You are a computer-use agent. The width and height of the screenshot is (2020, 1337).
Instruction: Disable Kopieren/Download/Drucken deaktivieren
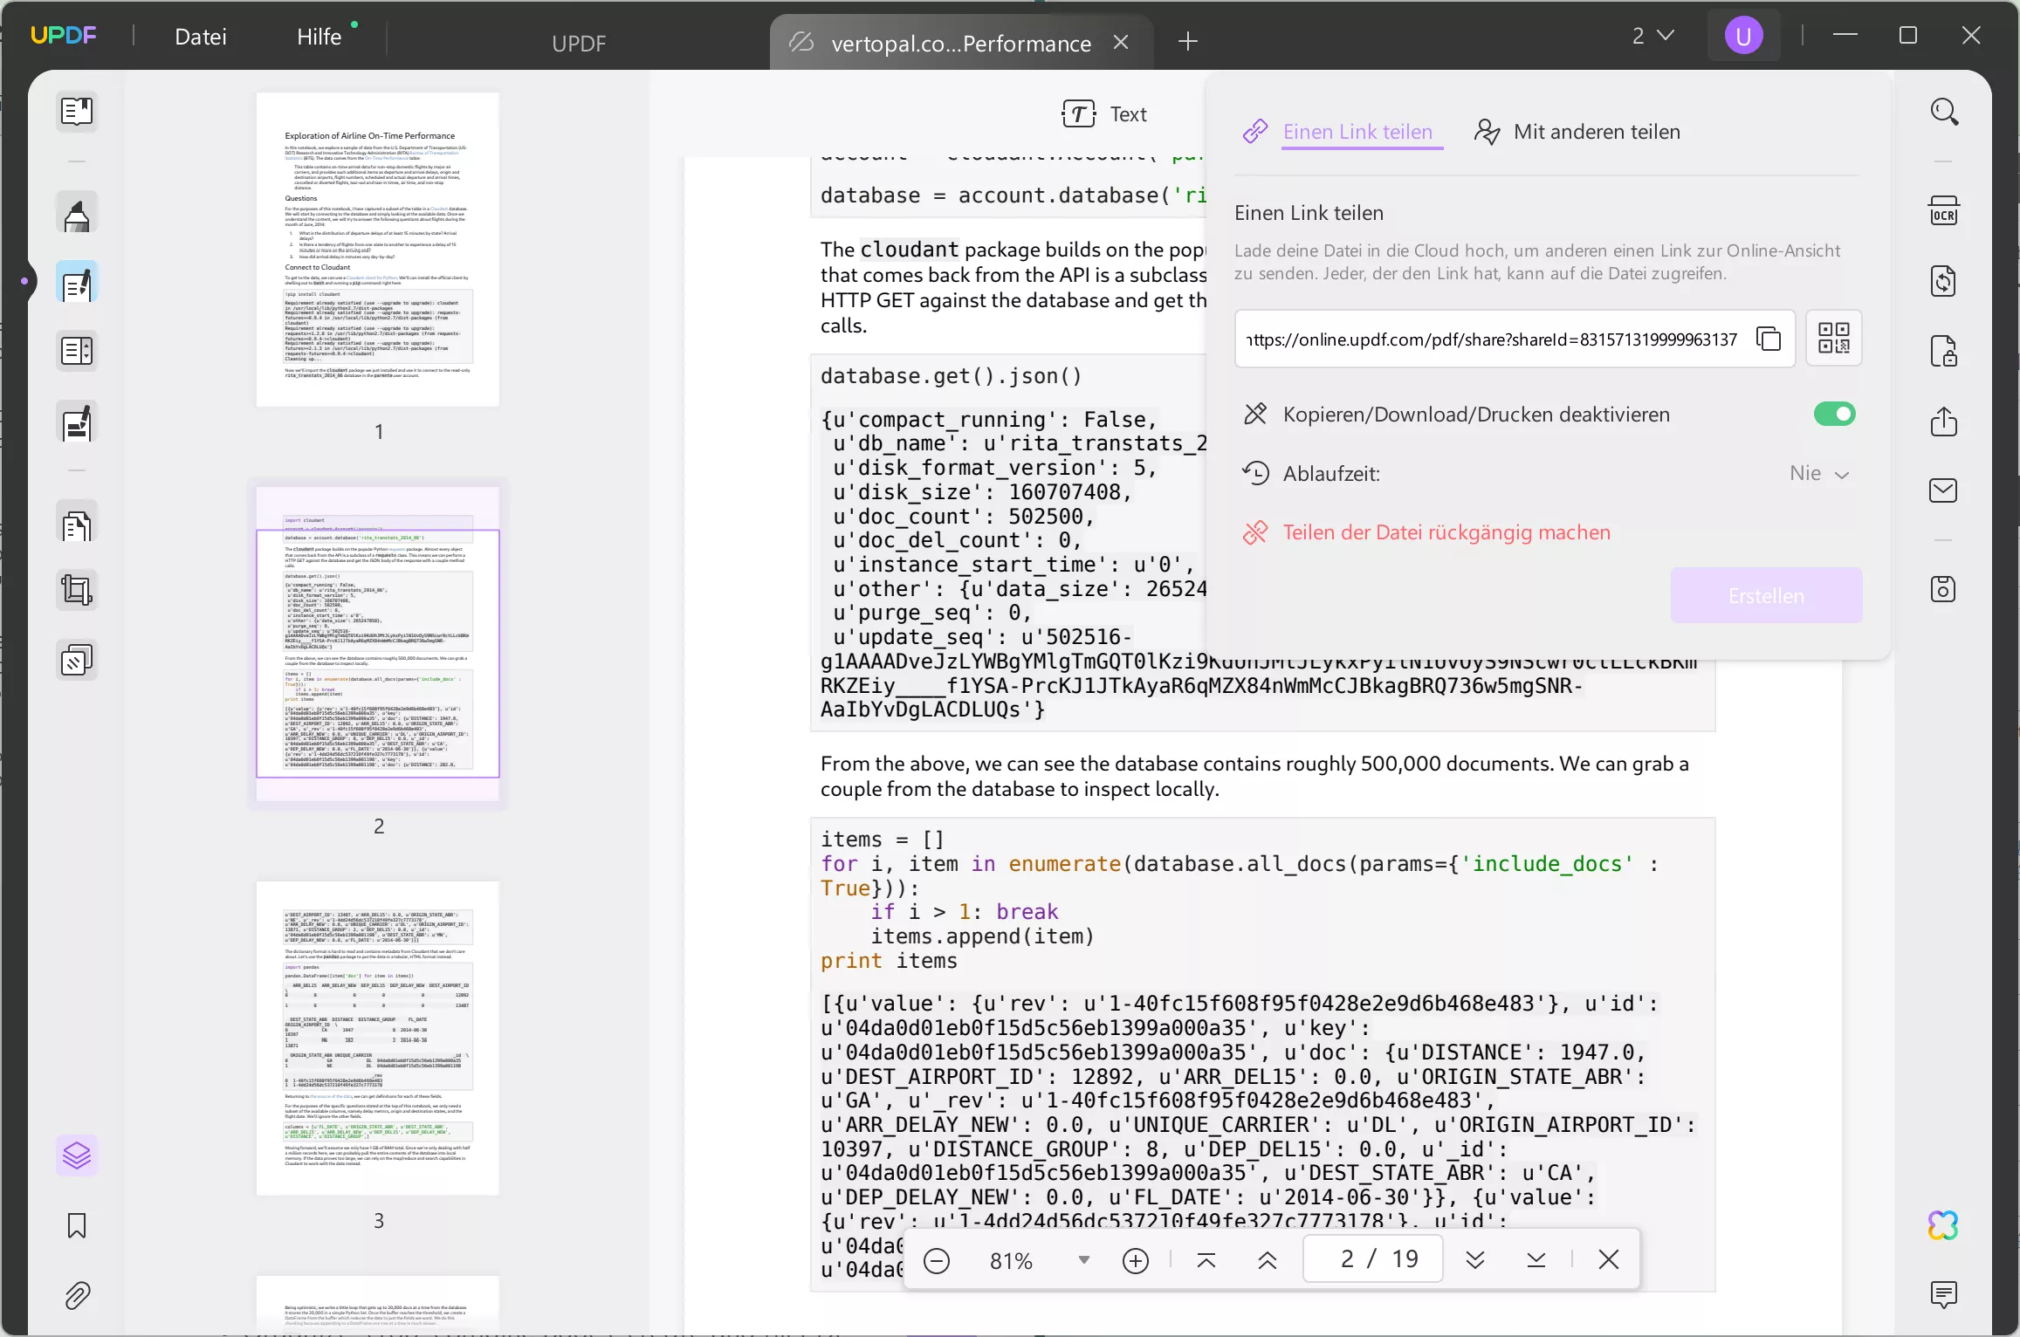(1834, 414)
